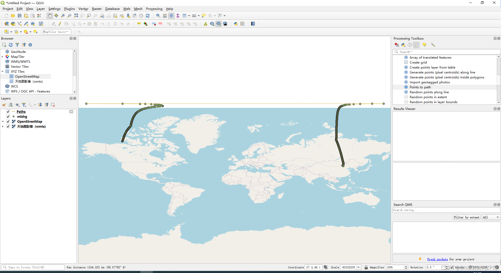Open the Processing Toolbox history clock icon
The image size is (501, 273).
410,45
